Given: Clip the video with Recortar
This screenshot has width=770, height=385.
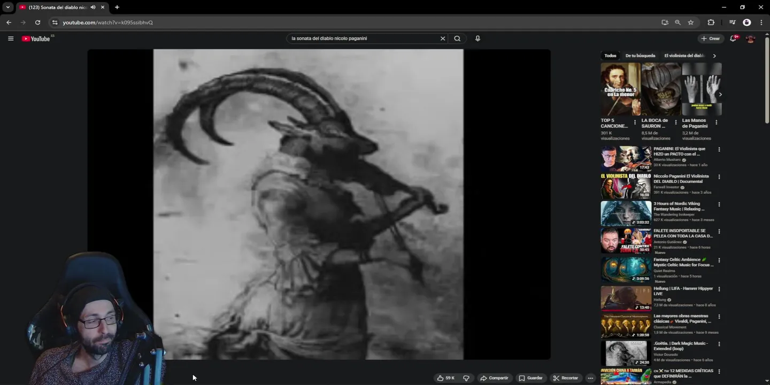Looking at the screenshot, I should (565, 378).
